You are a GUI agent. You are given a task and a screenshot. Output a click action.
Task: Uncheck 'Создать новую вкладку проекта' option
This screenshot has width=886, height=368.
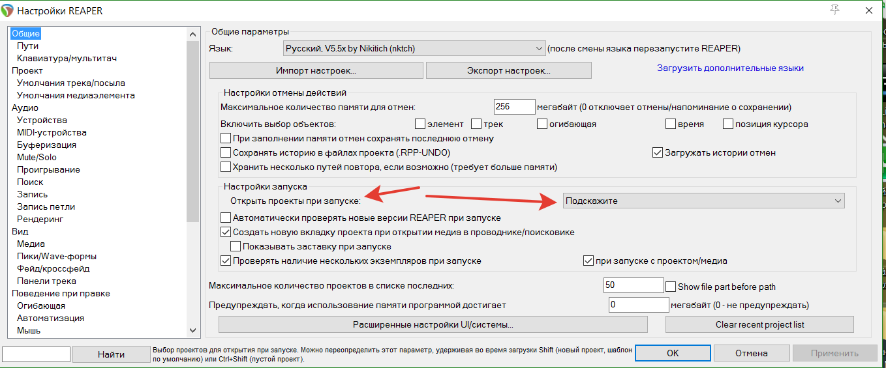(x=226, y=232)
